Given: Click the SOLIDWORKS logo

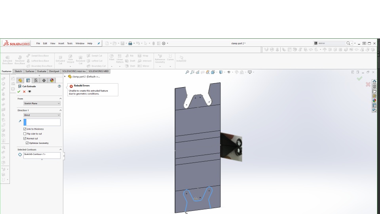Looking at the screenshot, I should [17, 44].
